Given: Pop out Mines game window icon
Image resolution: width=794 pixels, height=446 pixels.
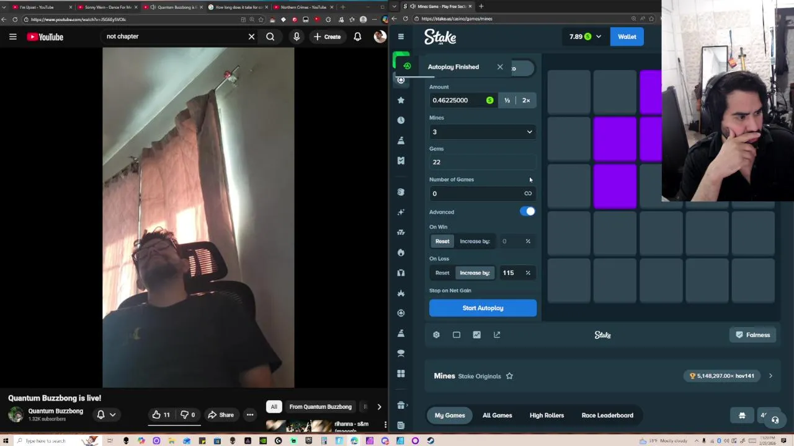Looking at the screenshot, I should point(497,334).
